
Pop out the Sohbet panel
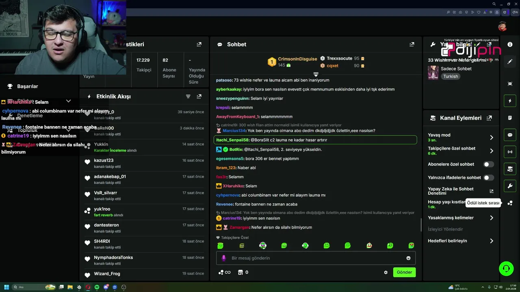tap(412, 44)
